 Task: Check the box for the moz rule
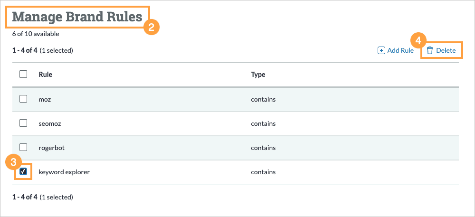coord(23,99)
